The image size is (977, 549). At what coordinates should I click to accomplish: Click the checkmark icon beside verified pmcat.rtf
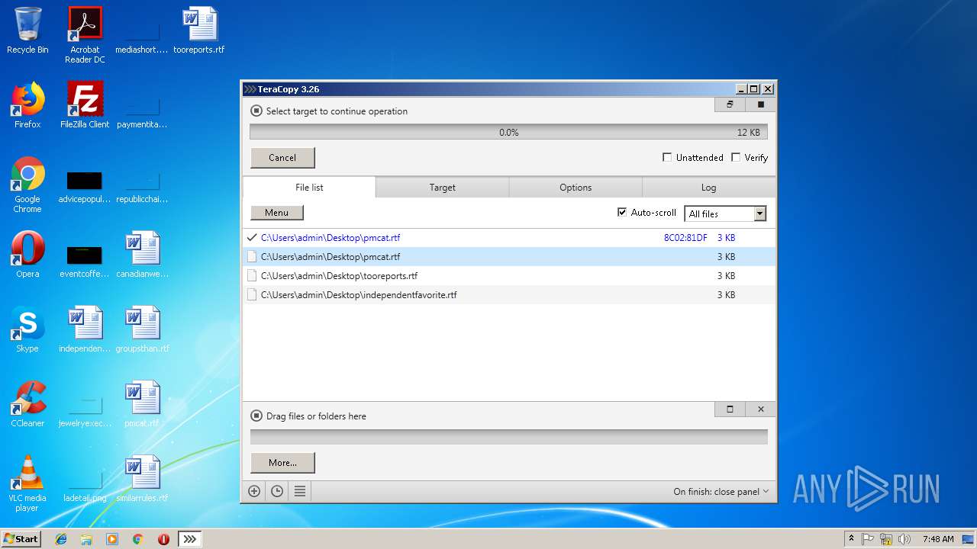click(x=252, y=238)
